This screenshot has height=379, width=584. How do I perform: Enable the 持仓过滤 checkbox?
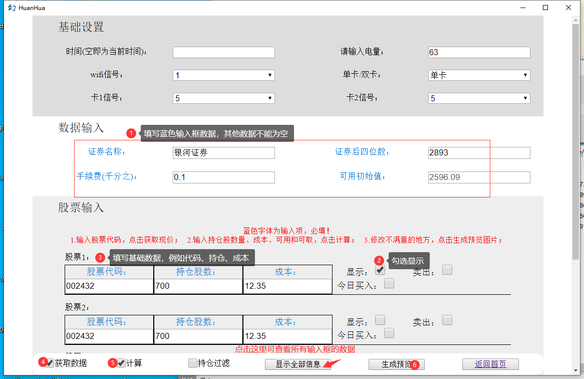(193, 363)
